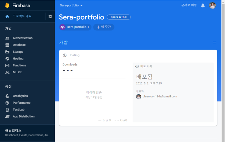Click the Hosting card title
The width and height of the screenshot is (225, 142).
click(x=74, y=55)
